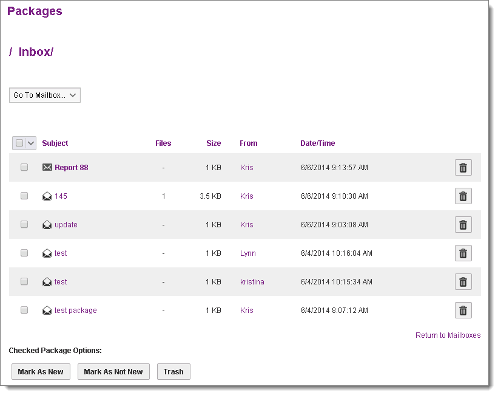This screenshot has width=498, height=395.
Task: Click trash icon for test from kristina
Action: click(x=463, y=282)
